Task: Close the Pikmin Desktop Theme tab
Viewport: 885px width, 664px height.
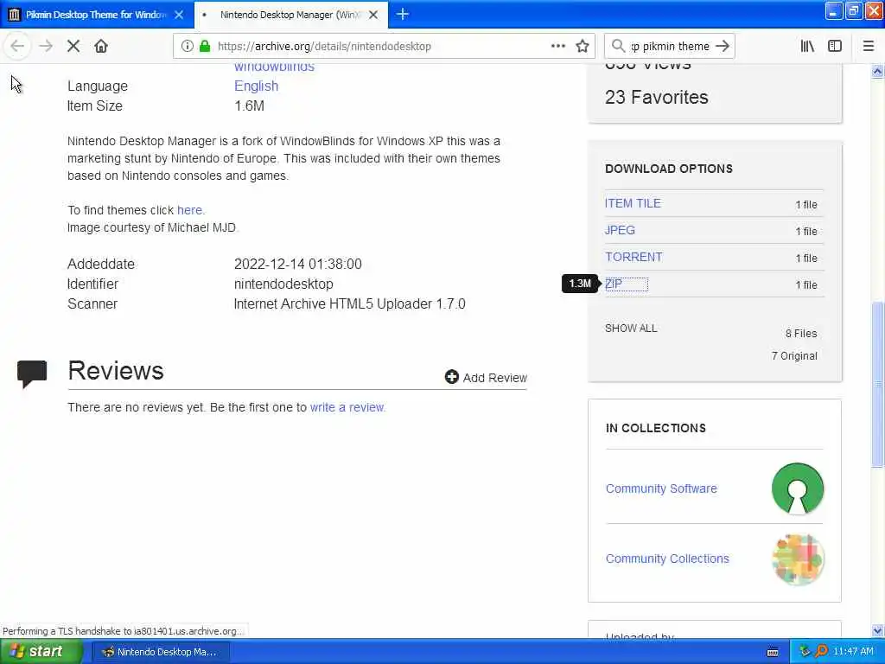Action: pos(179,15)
